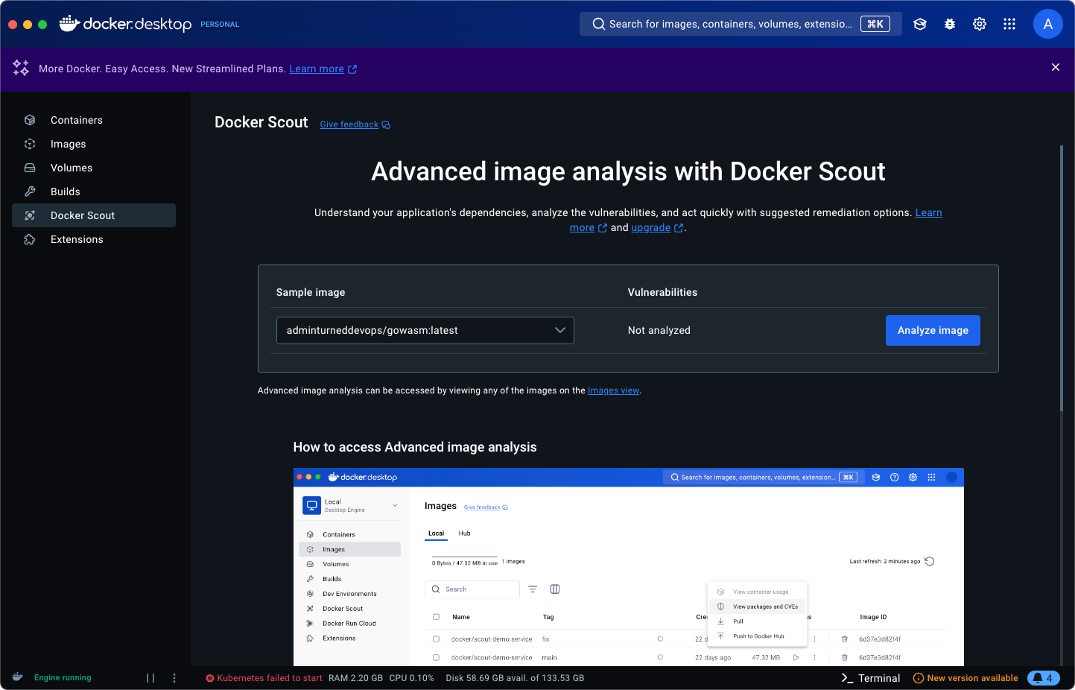Image resolution: width=1075 pixels, height=690 pixels.
Task: Click the Volumes icon in sidebar
Action: tap(30, 168)
